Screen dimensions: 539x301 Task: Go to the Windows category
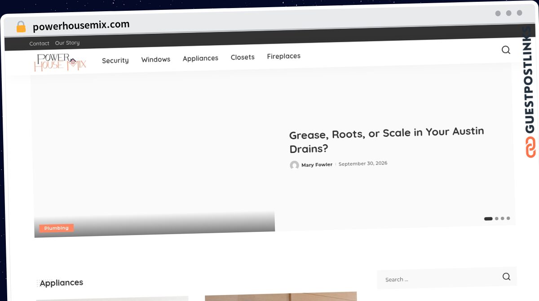click(156, 59)
